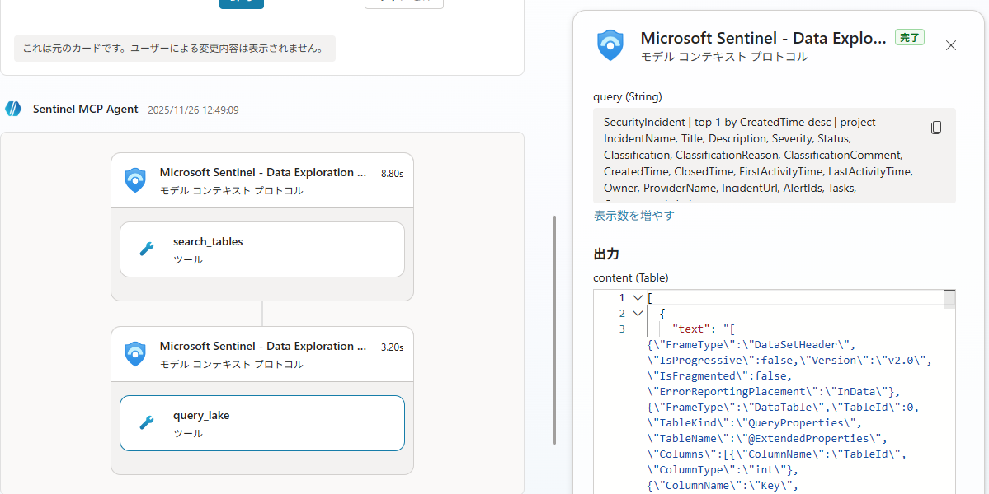Click the 完了 status badge
989x494 pixels.
pos(910,37)
